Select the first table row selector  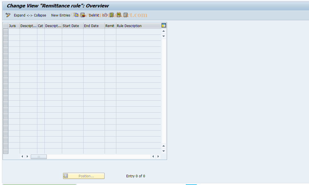(6, 32)
